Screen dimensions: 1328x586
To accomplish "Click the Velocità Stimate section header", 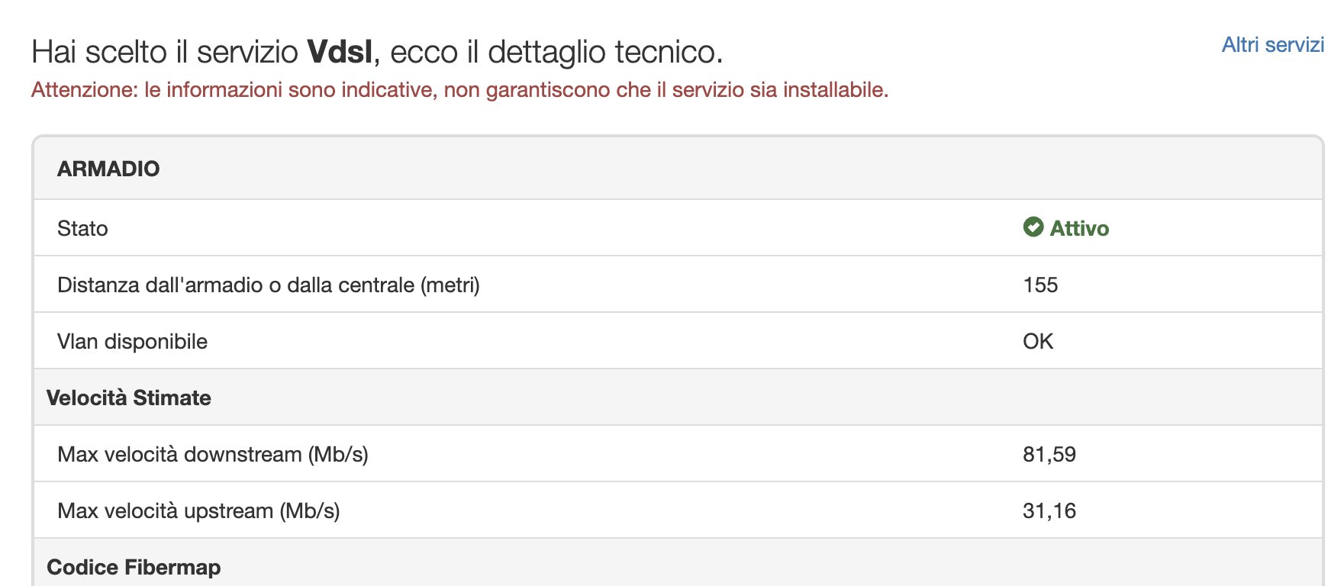I will pos(129,398).
